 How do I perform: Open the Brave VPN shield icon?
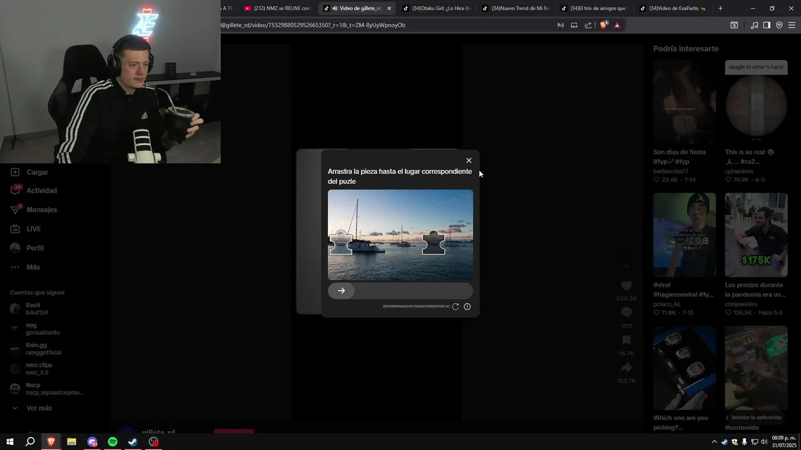(779, 25)
